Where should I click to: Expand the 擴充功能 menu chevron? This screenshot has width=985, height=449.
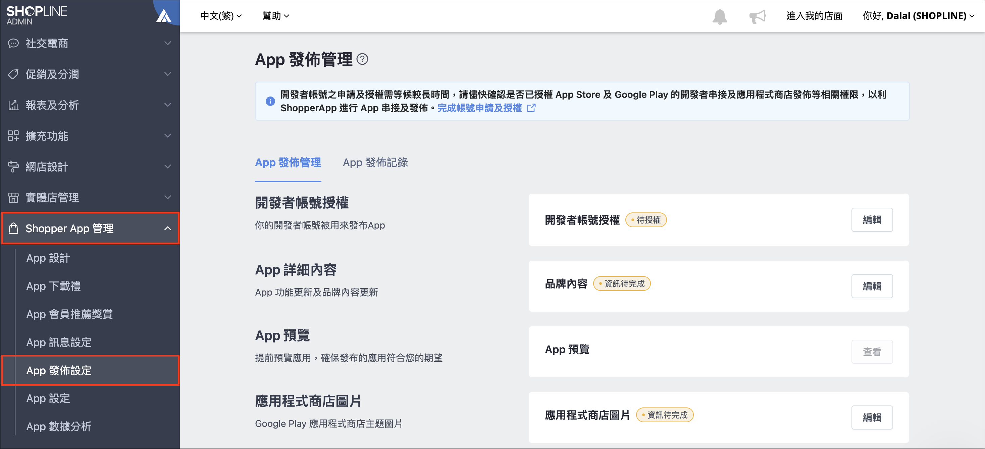pos(167,136)
